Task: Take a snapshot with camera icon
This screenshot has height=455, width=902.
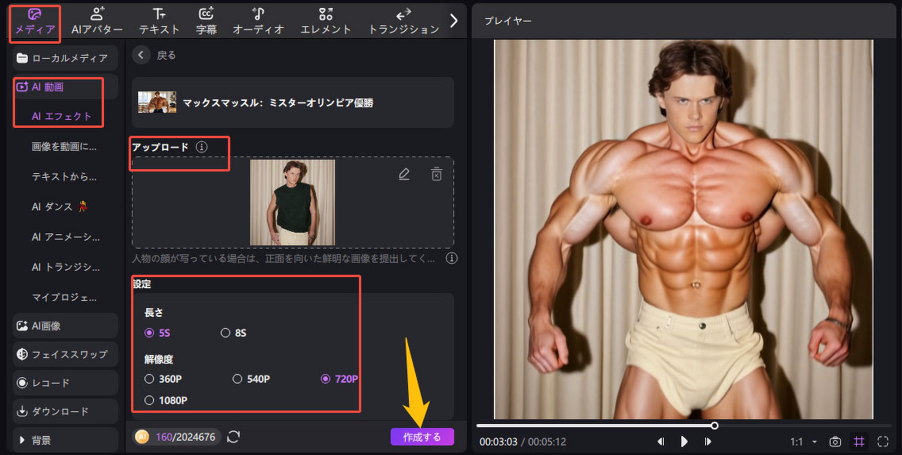Action: click(x=835, y=442)
